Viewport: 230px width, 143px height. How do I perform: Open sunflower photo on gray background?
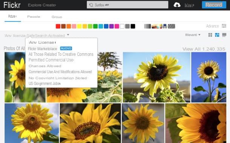point(143,123)
